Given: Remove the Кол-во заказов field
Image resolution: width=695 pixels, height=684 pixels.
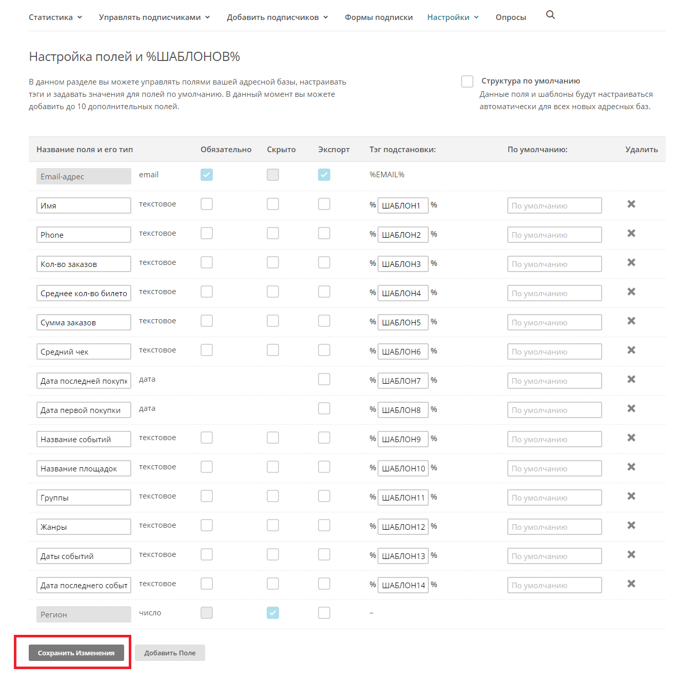Looking at the screenshot, I should [631, 262].
